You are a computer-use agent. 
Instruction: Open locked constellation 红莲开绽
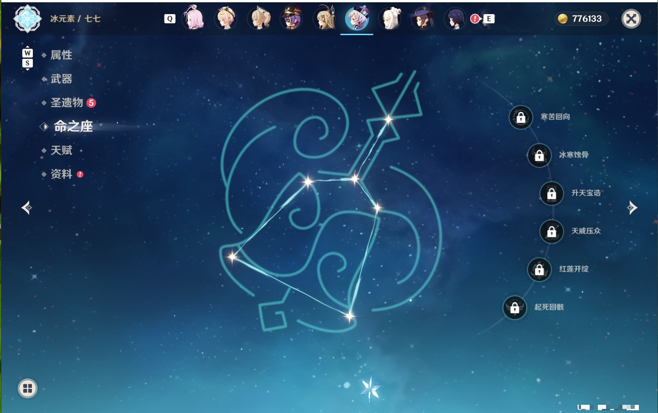(x=539, y=269)
